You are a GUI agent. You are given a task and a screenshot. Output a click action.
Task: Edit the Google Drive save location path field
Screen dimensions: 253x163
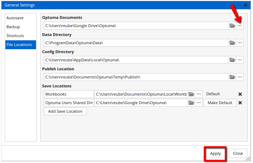point(141,103)
